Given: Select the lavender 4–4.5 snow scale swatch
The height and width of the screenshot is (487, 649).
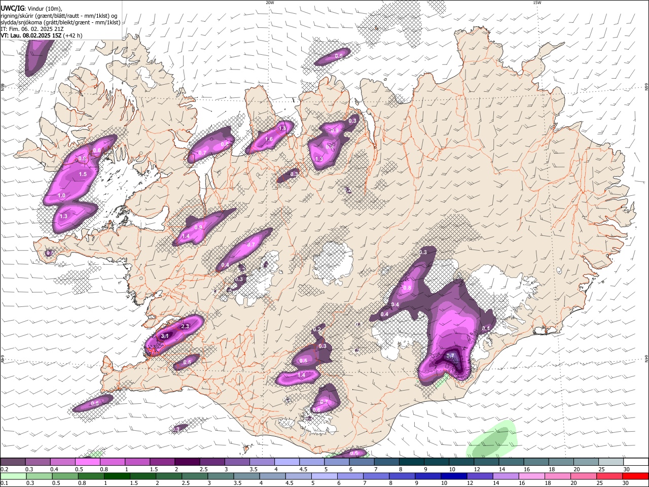Looking at the screenshot, I should 287,462.
